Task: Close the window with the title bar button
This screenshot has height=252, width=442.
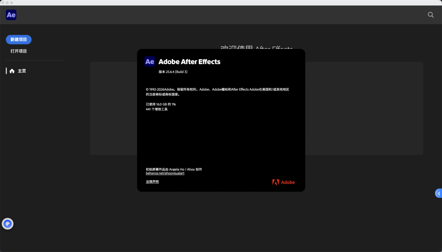Action: point(2,2)
